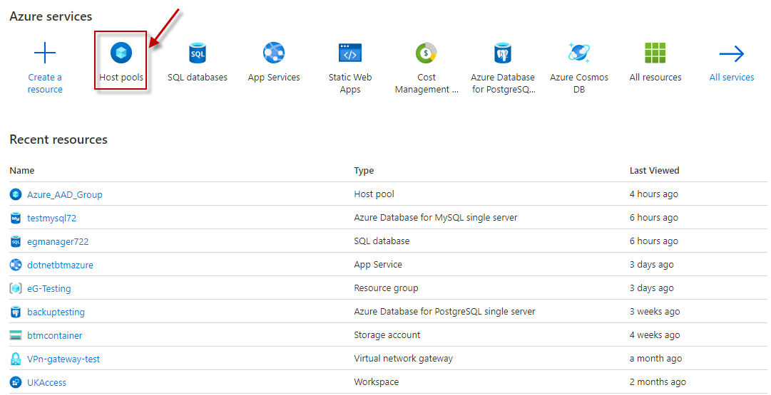The height and width of the screenshot is (395, 771).
Task: Open the dotnetbtmazure app service link
Action: point(60,265)
